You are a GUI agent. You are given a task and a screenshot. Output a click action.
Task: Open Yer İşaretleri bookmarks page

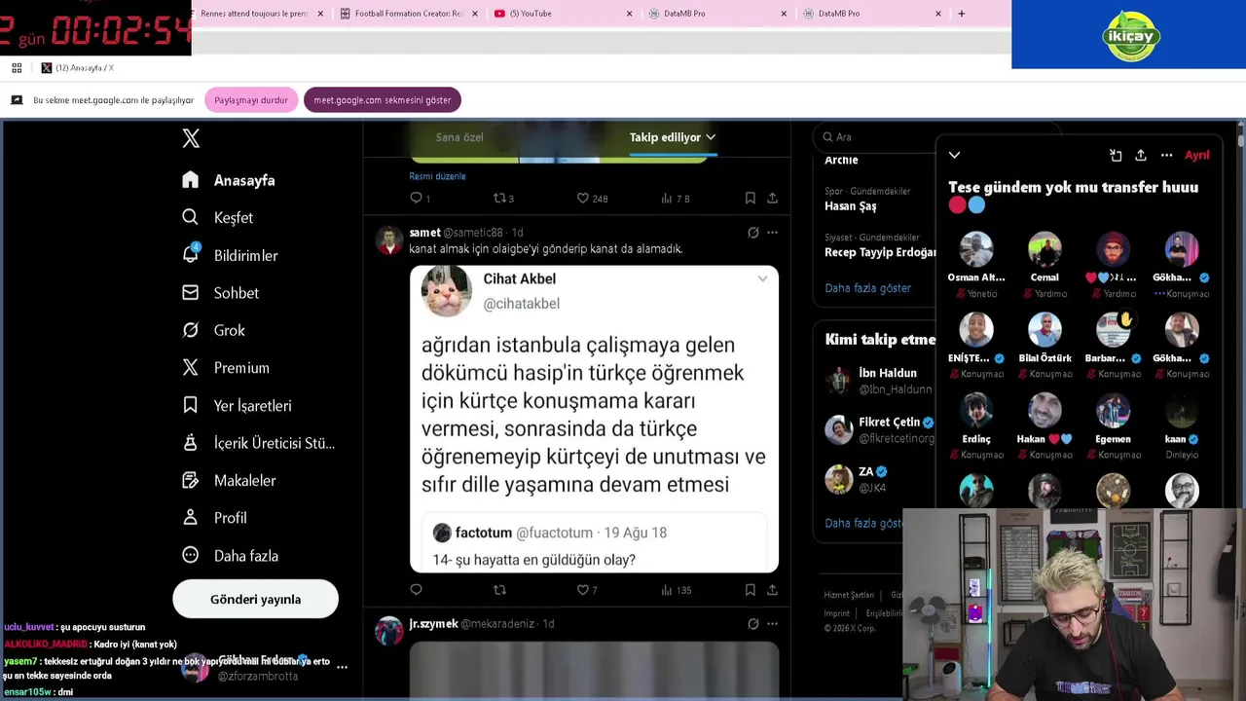point(237,405)
